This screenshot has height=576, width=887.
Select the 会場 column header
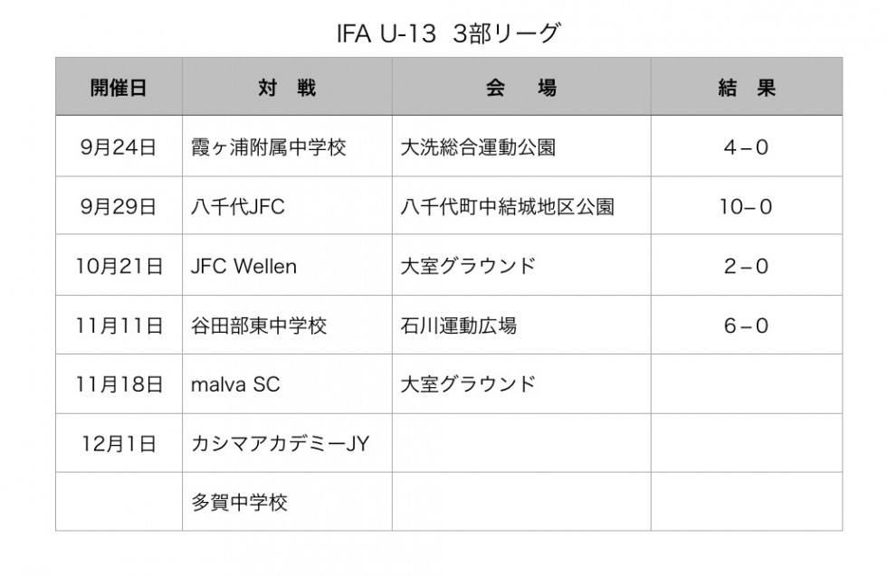pyautogui.click(x=521, y=87)
